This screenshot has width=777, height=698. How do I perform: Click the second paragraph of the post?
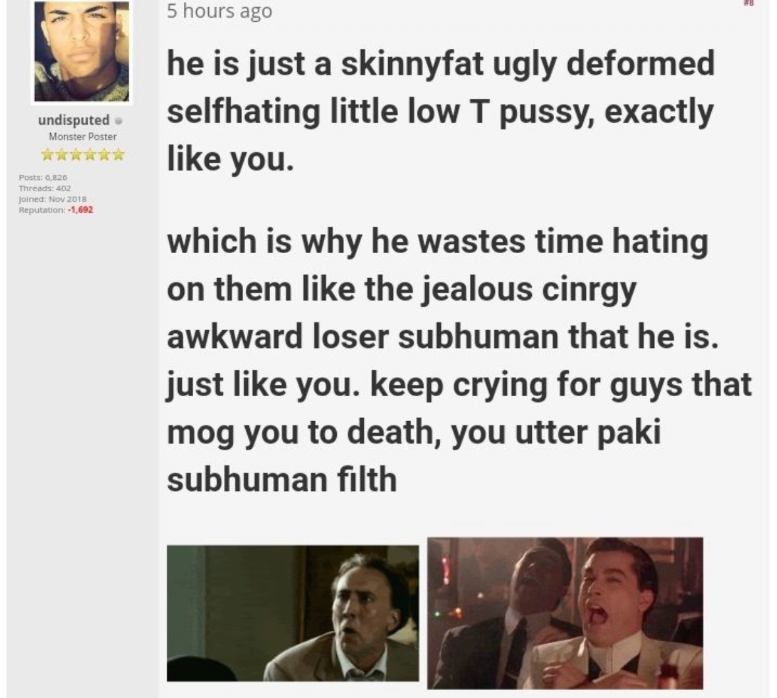[459, 360]
